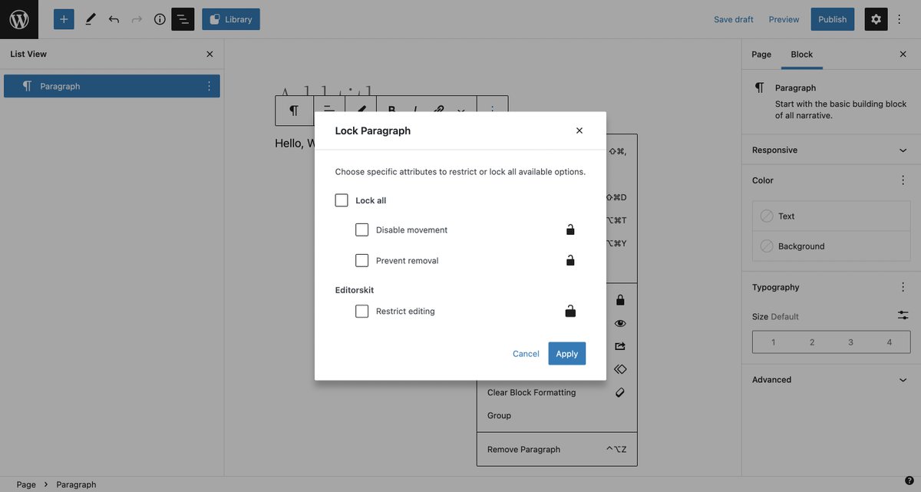The image size is (921, 492).
Task: Click the paragraph block type icon in toolbar
Action: 294,111
